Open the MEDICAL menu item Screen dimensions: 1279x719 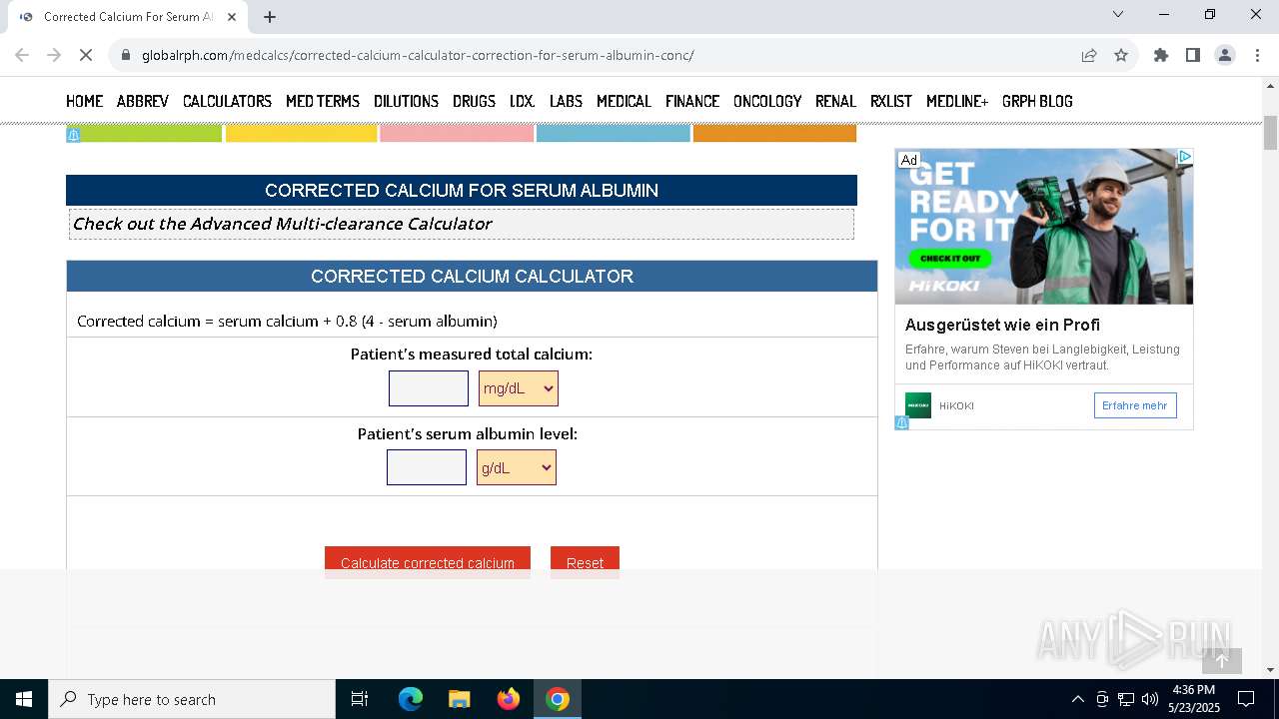[624, 101]
